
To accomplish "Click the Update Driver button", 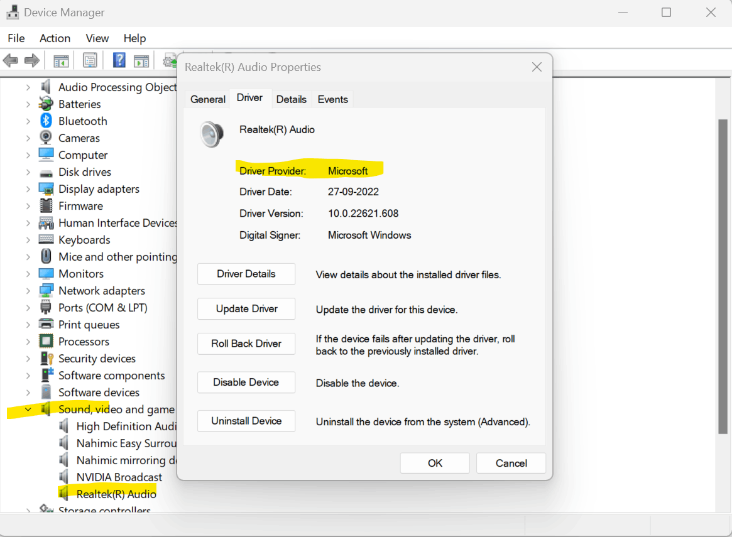I will pos(246,309).
